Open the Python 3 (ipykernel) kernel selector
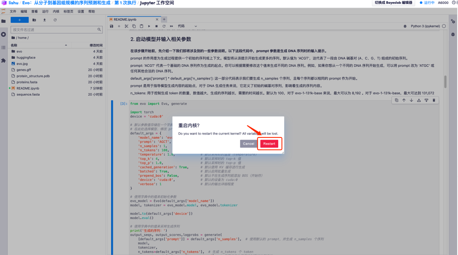 click(426, 26)
